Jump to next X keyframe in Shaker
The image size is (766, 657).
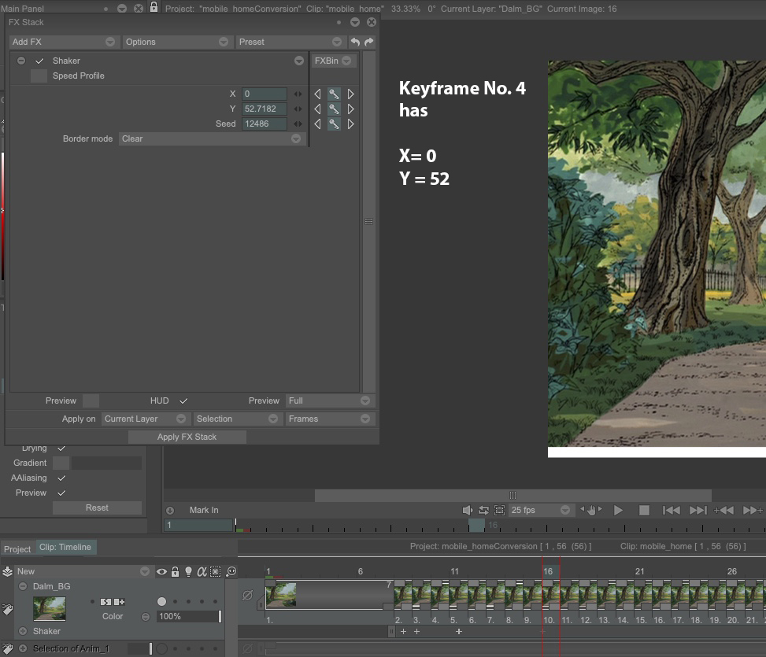coord(350,94)
